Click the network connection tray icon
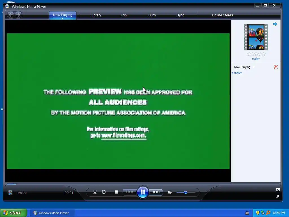Viewport: 289px width, 217px height. tap(263, 213)
